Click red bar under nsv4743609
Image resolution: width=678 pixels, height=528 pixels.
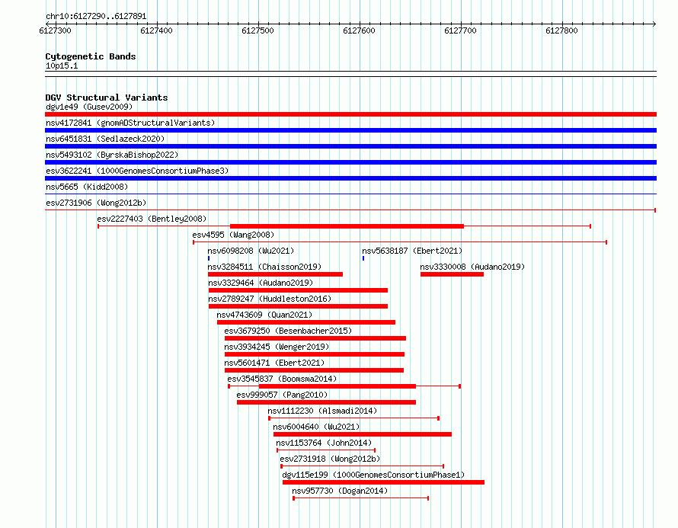(x=306, y=322)
